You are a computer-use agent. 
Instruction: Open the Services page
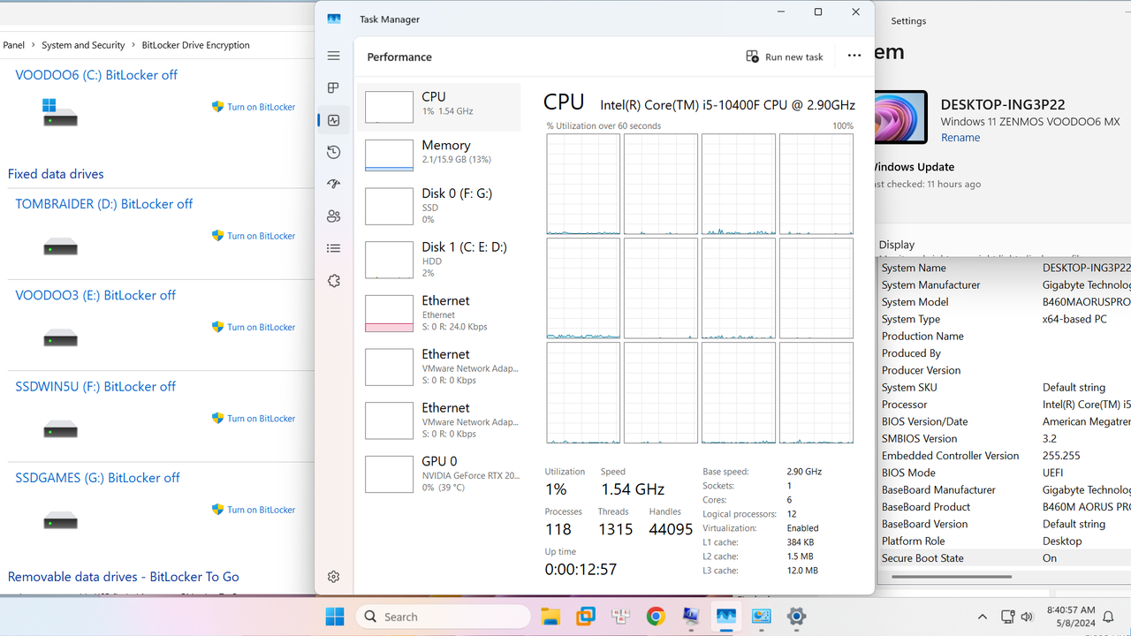point(333,280)
